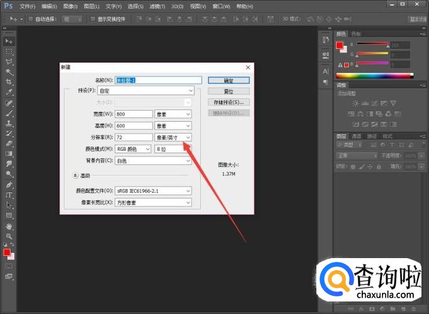Select the Rectangular Marquee tool
This screenshot has height=314, width=429.
(9, 51)
